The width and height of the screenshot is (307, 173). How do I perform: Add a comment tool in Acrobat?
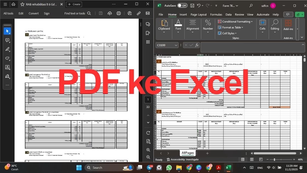[7, 40]
